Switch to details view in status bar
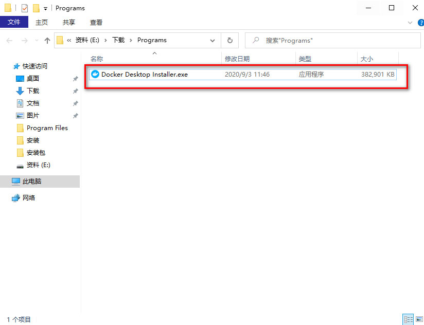424x325 pixels. pos(408,319)
